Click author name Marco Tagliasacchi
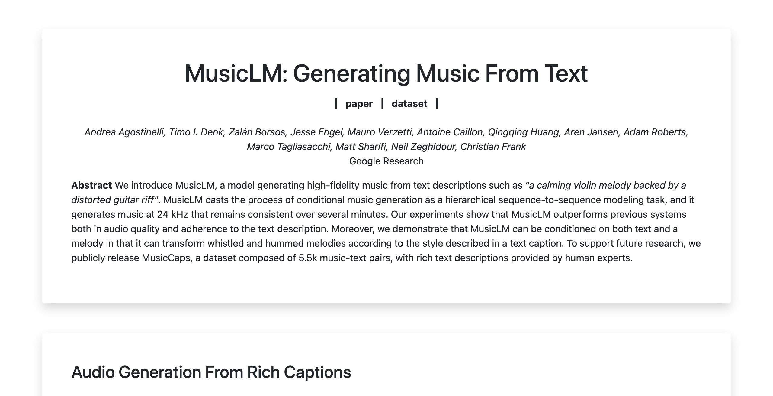This screenshot has width=773, height=396. [289, 147]
